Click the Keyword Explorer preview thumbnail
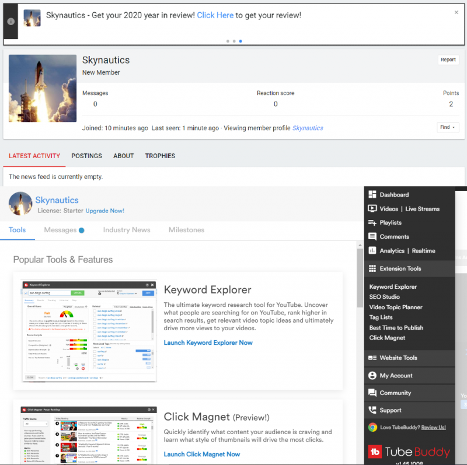467x465 pixels. (89, 330)
